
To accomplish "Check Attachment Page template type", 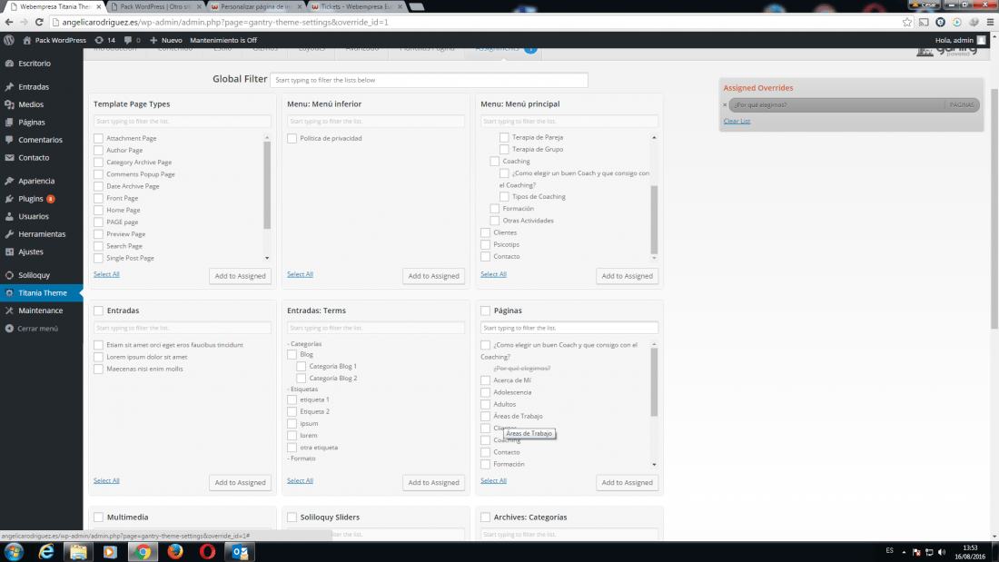I will [98, 138].
